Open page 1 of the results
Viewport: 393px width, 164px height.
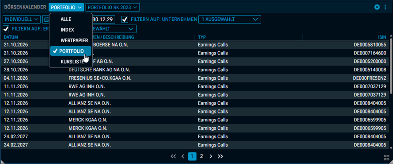click(x=192, y=156)
